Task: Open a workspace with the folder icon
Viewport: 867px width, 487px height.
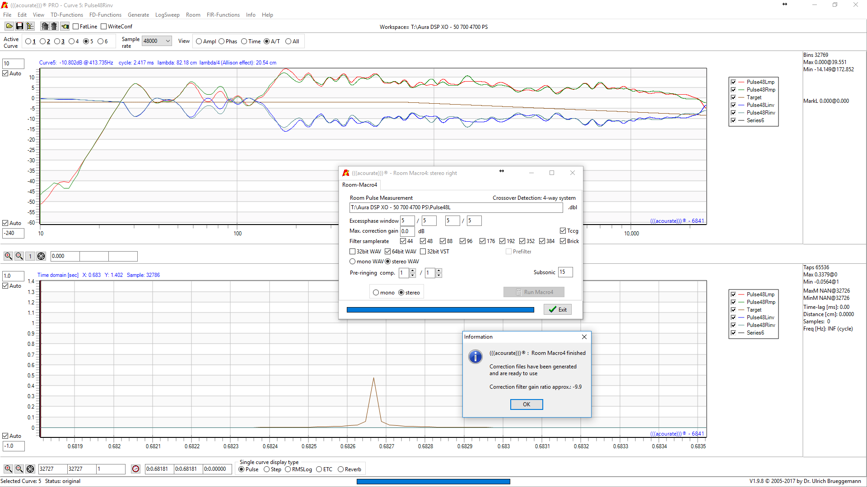Action: (9, 27)
